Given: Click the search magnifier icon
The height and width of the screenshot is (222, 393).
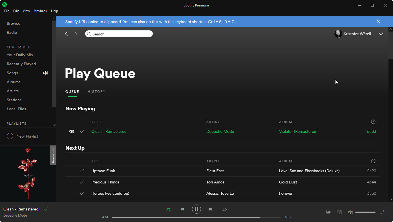Looking at the screenshot, I should click(x=89, y=34).
